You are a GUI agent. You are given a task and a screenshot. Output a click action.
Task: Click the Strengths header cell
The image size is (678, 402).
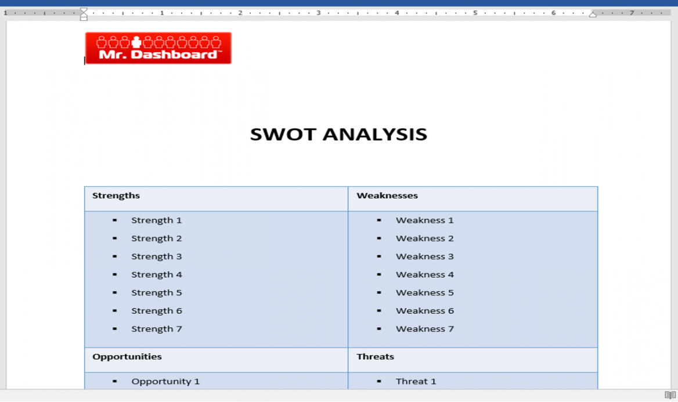[x=116, y=196]
